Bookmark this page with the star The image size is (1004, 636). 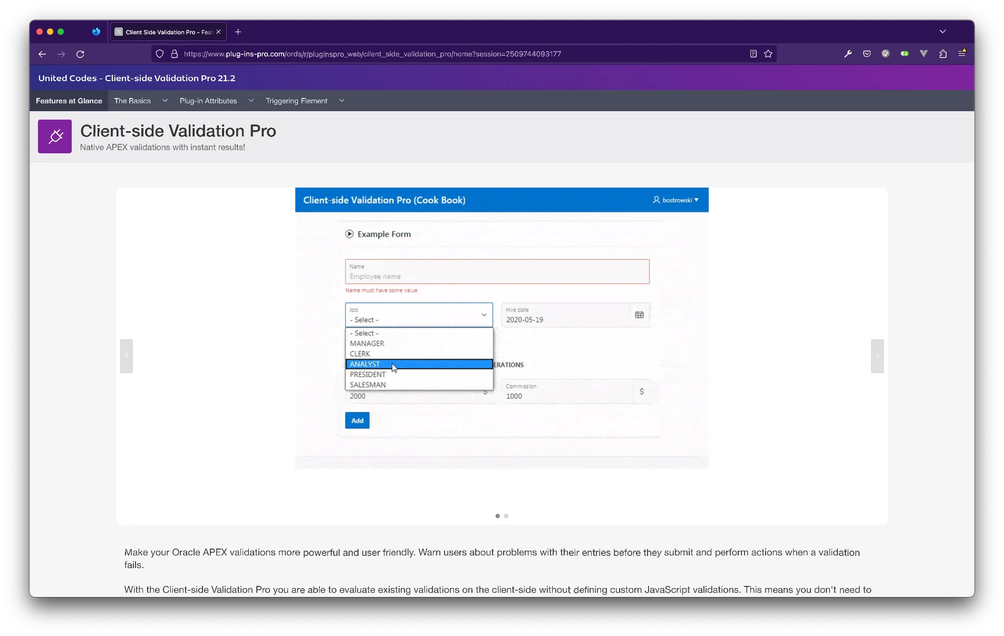point(768,54)
